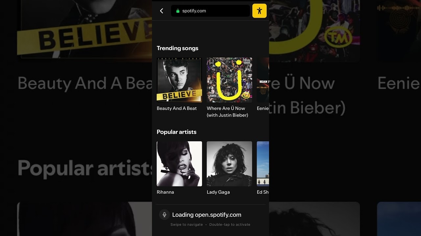Click the Lady Gaga artist name

[218, 192]
